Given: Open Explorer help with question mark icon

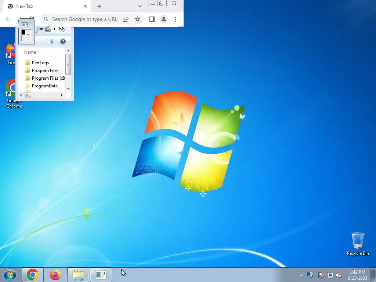Looking at the screenshot, I should pos(62,41).
